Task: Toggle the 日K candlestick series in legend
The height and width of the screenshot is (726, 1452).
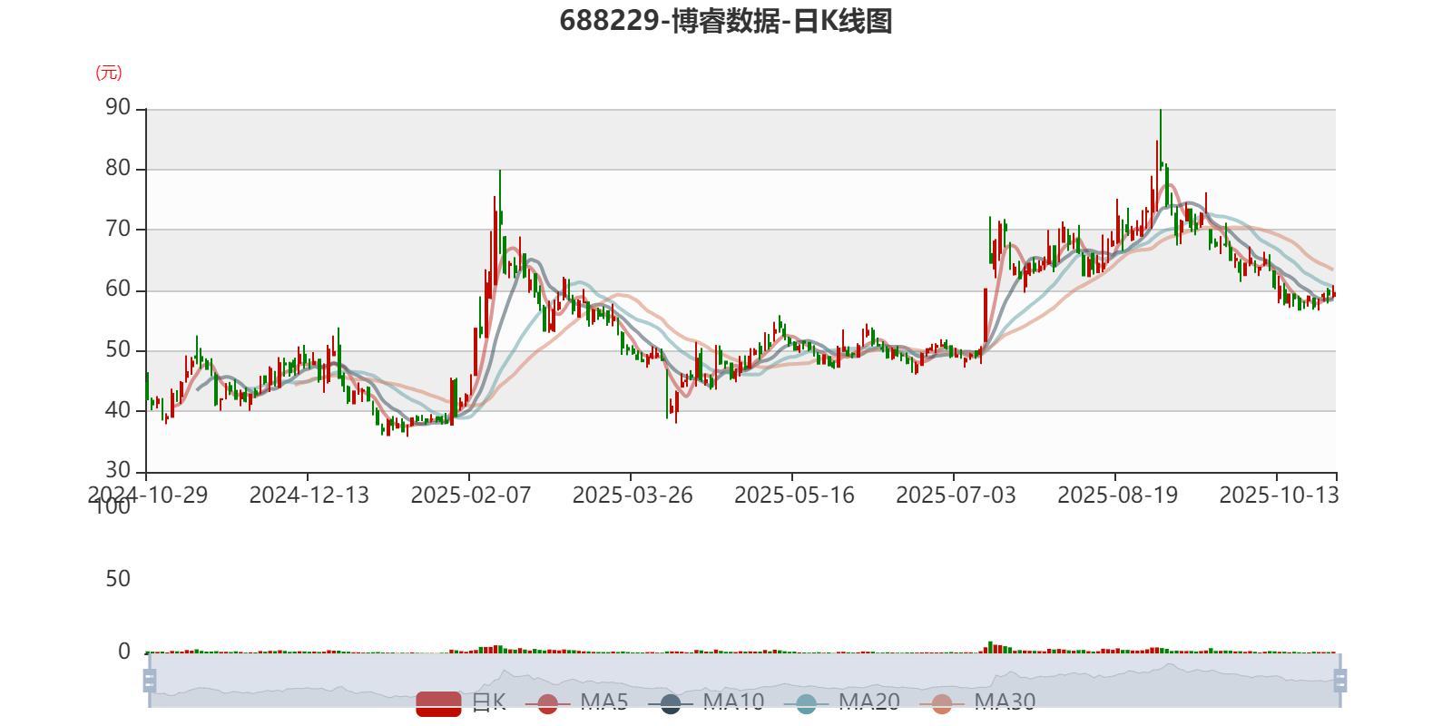Action: tap(461, 702)
